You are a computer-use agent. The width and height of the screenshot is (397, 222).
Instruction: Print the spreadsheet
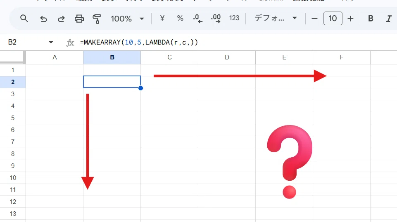[x=79, y=19]
